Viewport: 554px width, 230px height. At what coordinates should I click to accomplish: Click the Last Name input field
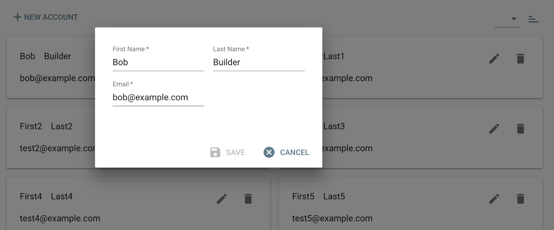(259, 63)
